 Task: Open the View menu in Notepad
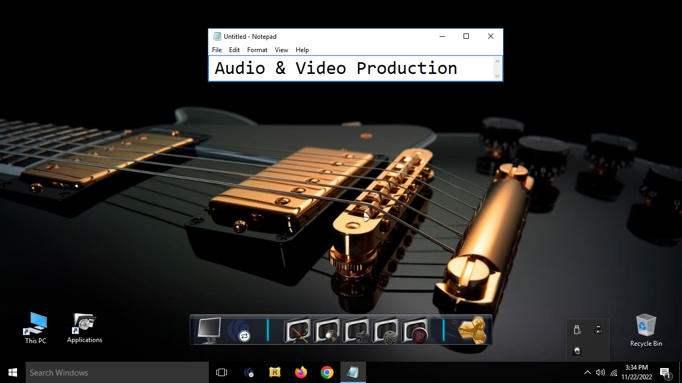[x=281, y=50]
